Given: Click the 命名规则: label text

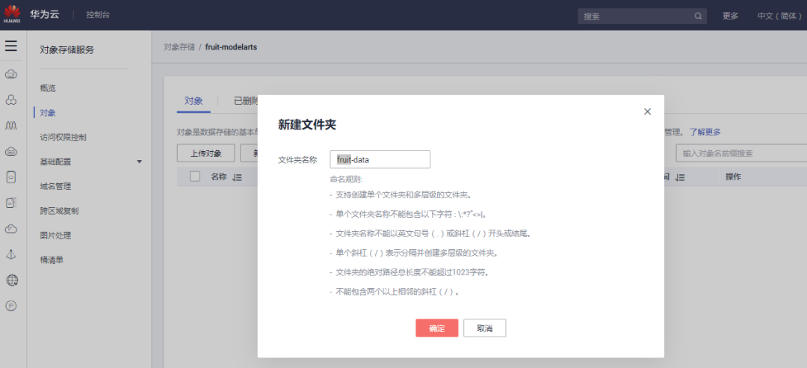Looking at the screenshot, I should coord(347,180).
